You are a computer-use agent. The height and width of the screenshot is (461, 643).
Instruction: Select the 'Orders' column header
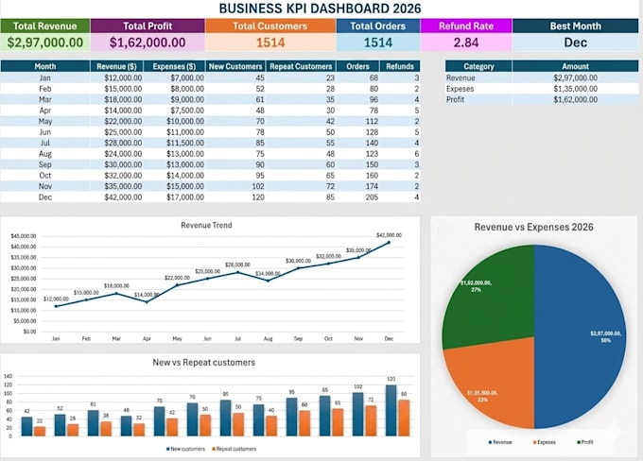pos(357,66)
